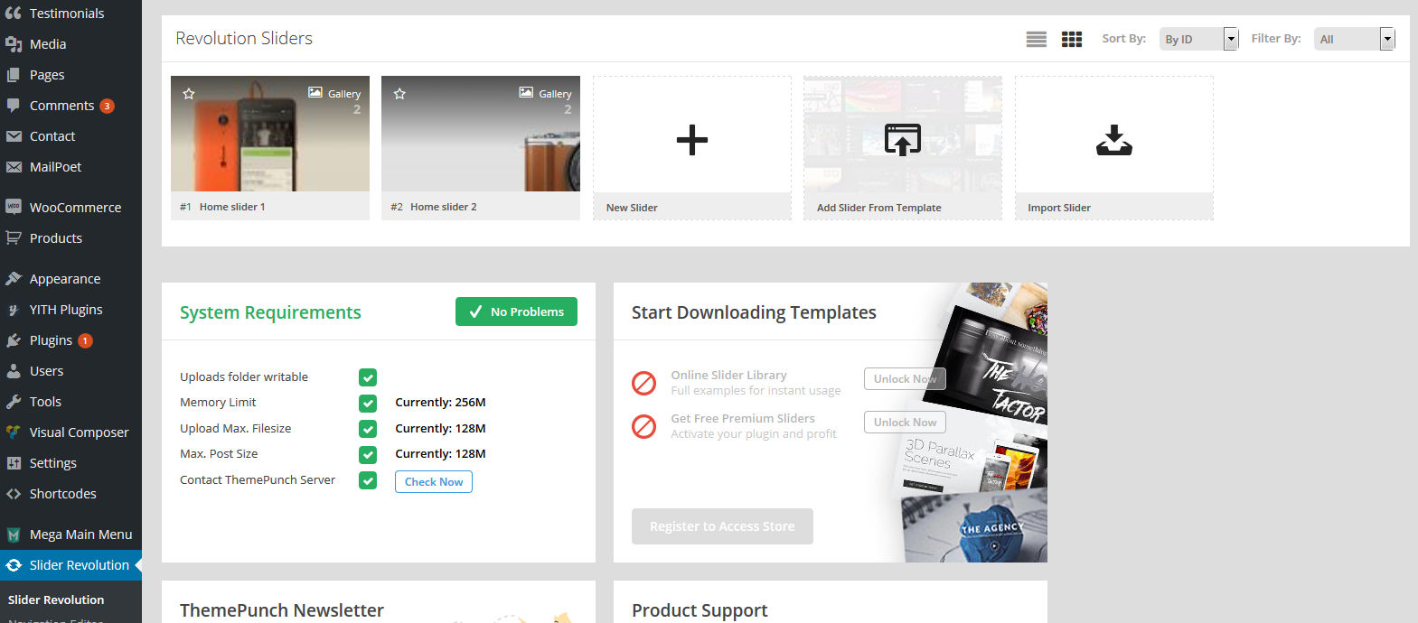Open the Mega Main Menu label

coord(80,535)
